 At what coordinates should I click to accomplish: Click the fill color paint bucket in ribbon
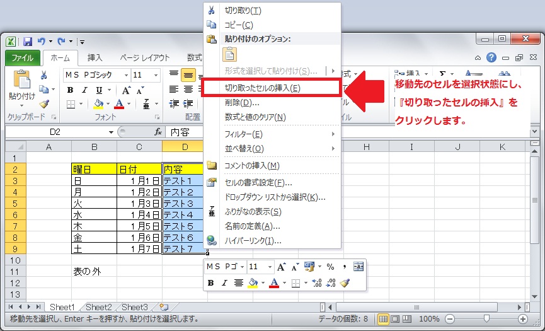99,103
